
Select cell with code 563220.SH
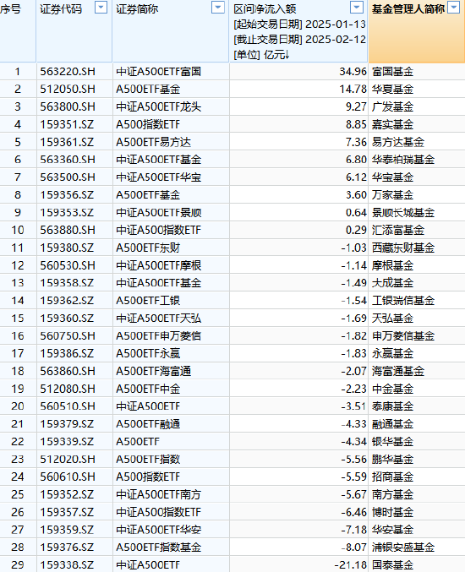[x=74, y=72]
